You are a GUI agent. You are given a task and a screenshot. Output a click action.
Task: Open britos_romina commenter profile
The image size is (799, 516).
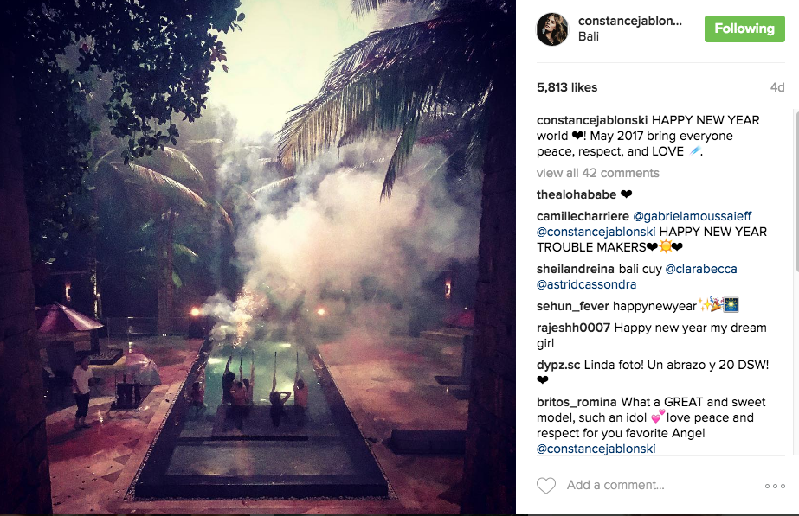tap(577, 402)
